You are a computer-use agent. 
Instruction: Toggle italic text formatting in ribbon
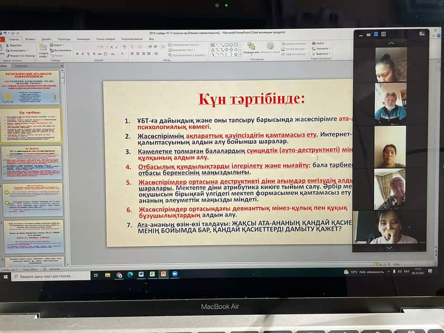[x=83, y=54]
